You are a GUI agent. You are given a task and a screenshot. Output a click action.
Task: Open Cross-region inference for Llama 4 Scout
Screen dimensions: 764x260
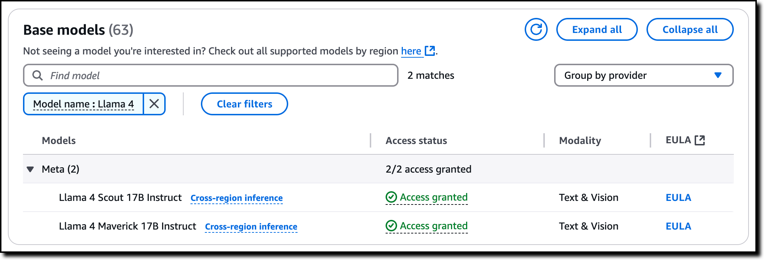click(x=236, y=198)
